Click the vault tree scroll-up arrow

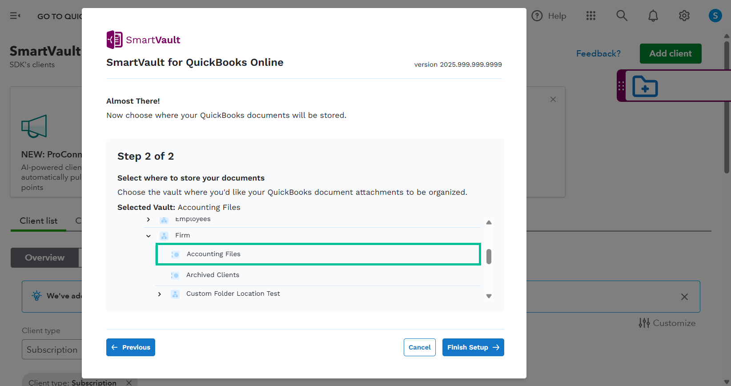[489, 222]
